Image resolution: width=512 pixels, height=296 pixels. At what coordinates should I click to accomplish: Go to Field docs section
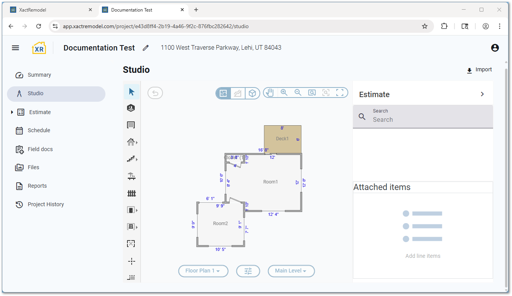[x=40, y=149]
